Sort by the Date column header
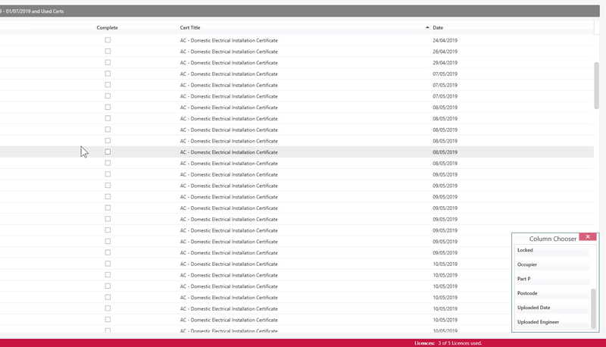 pyautogui.click(x=438, y=27)
